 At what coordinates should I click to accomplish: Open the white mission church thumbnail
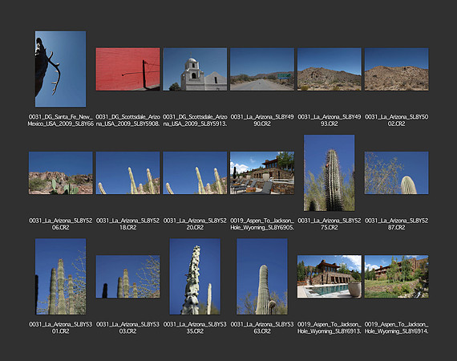click(195, 69)
